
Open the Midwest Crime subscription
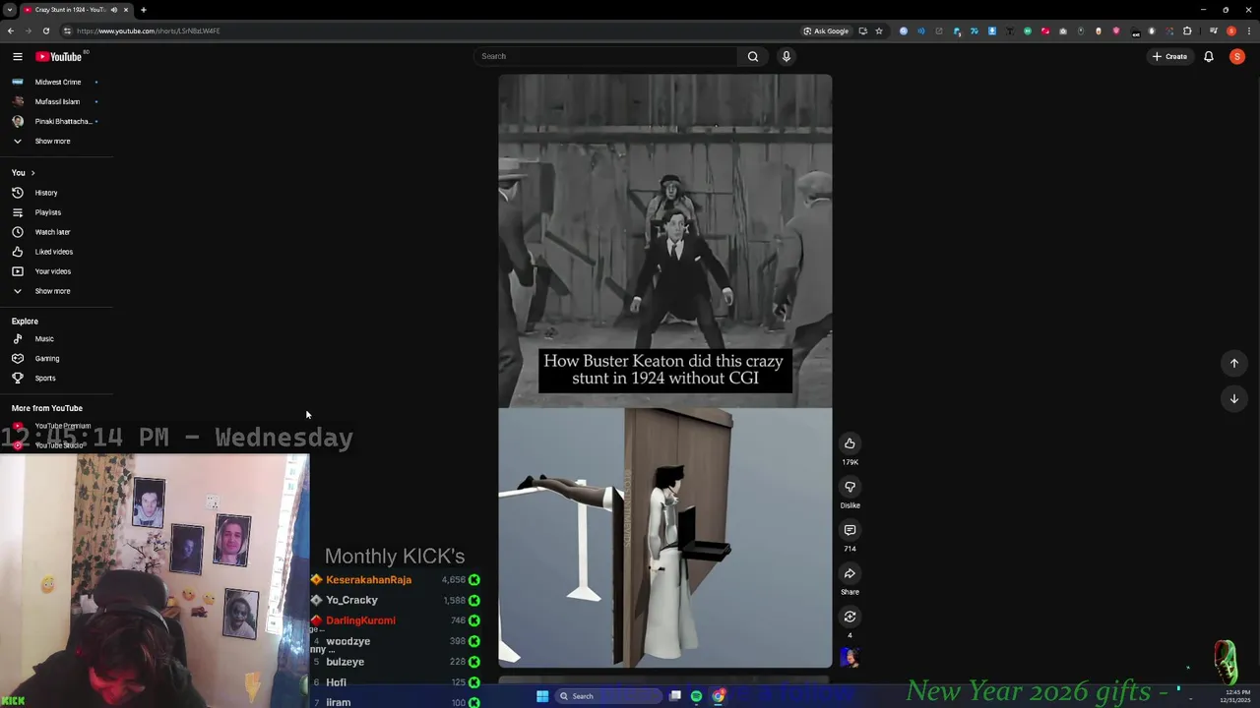[56, 82]
